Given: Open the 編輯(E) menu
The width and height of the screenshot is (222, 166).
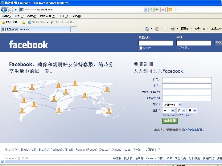Looking at the screenshot, I should coord(19,16).
